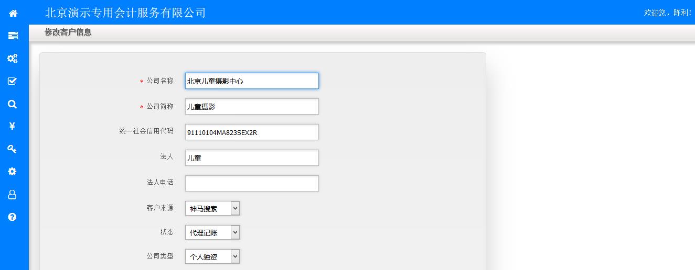Open the single gear settings icon
Screen dimensions: 695x270
pos(13,172)
